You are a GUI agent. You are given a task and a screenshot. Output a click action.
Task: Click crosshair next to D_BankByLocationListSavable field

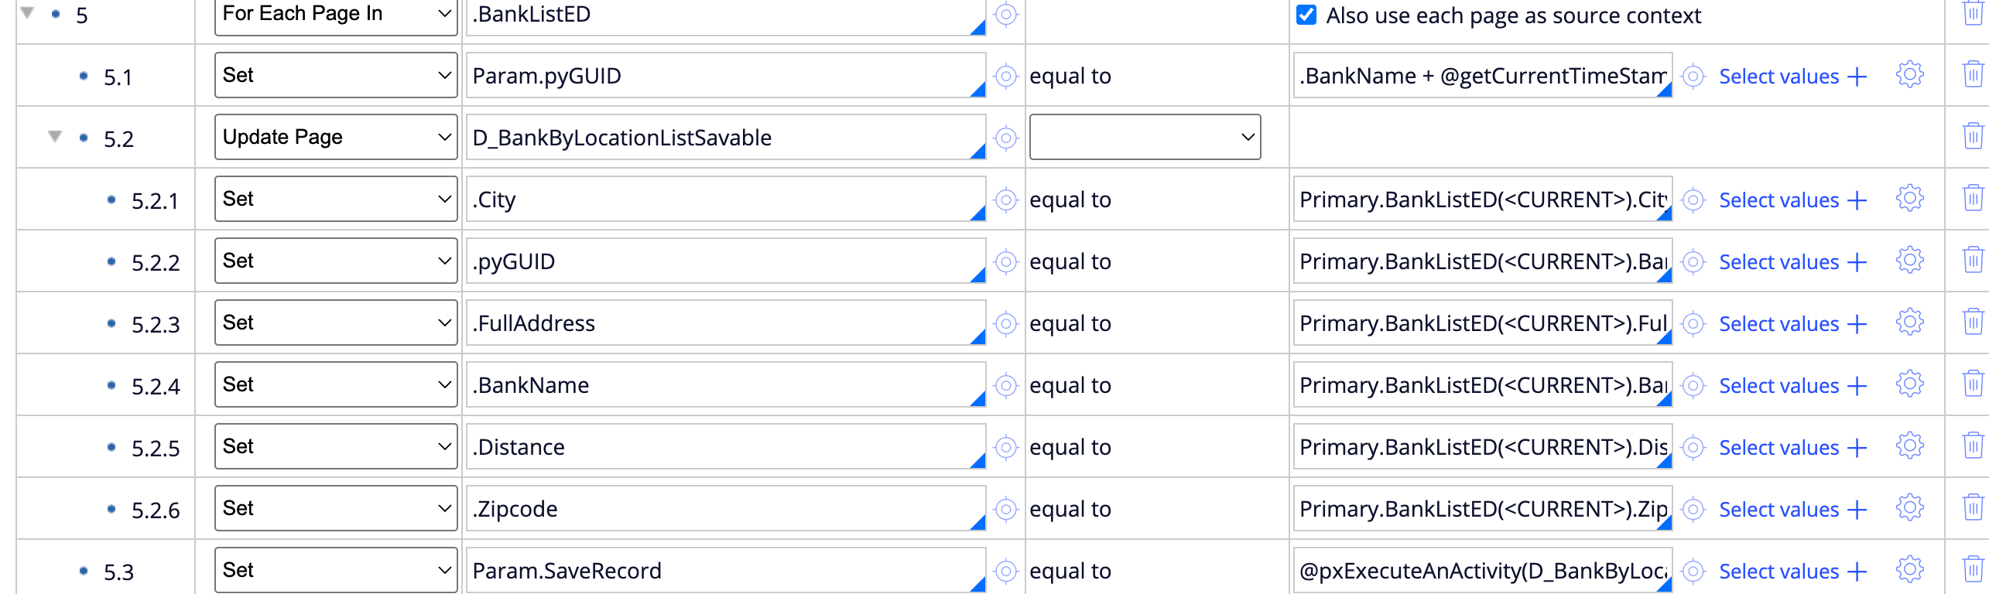(1005, 138)
